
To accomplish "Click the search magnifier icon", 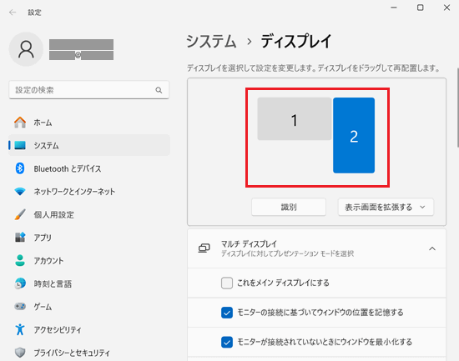I will point(159,90).
